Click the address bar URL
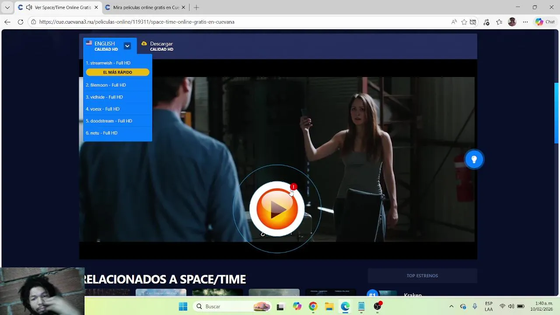 pos(137,22)
